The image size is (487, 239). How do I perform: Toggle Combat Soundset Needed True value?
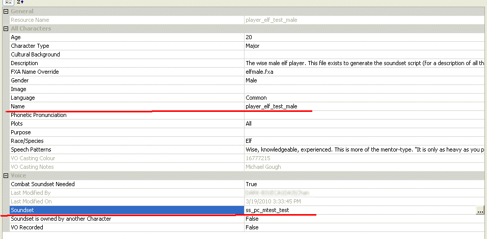(x=251, y=184)
